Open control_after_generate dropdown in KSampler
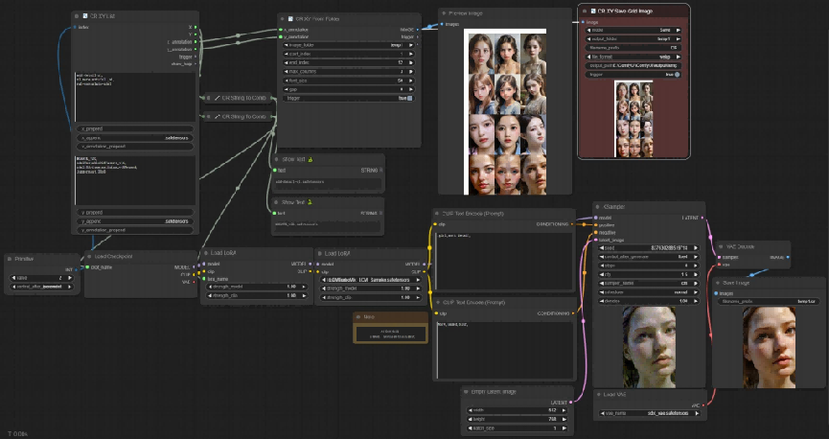Image resolution: width=829 pixels, height=439 pixels. pos(649,257)
